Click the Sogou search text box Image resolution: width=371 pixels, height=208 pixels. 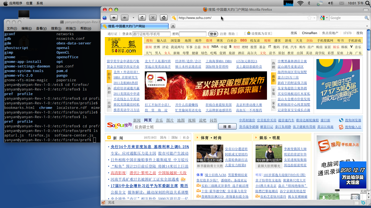[x=175, y=127]
